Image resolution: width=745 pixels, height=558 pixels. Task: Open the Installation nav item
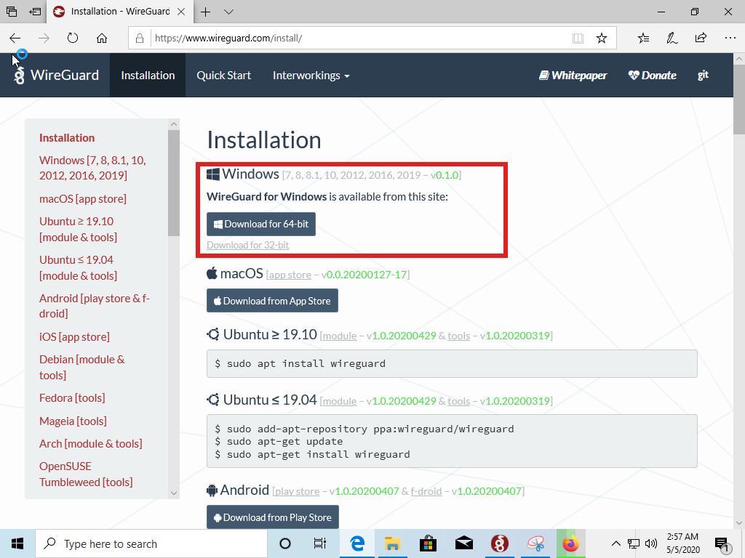coord(148,75)
